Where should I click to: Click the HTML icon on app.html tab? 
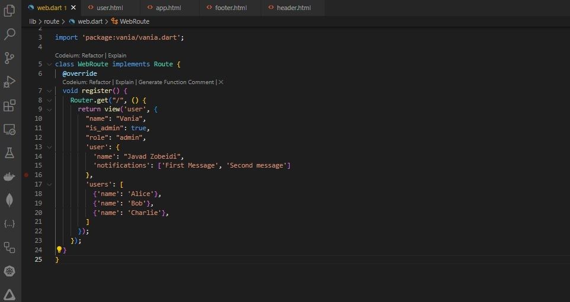(150, 7)
